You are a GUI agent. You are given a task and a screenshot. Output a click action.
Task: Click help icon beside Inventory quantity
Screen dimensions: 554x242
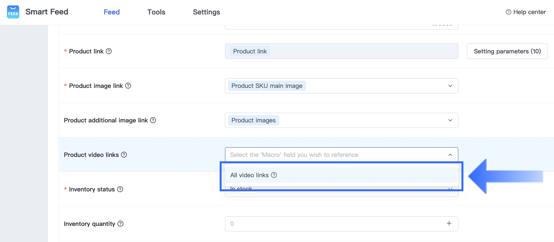coord(121,223)
